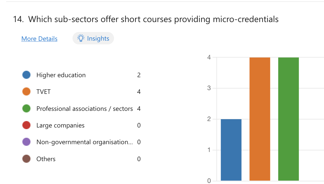This screenshot has width=324, height=184.
Task: Click the purple Non-governmental organisation legend dot
Action: tap(26, 142)
